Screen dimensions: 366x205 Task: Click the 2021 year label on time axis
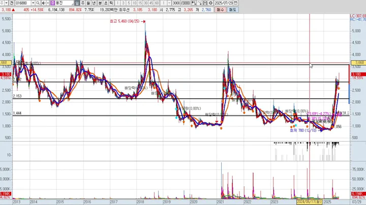[x=220, y=202]
